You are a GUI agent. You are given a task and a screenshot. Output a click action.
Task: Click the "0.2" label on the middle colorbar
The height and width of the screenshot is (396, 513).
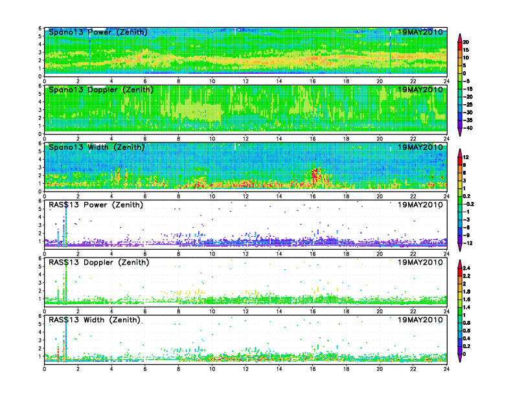[467, 196]
